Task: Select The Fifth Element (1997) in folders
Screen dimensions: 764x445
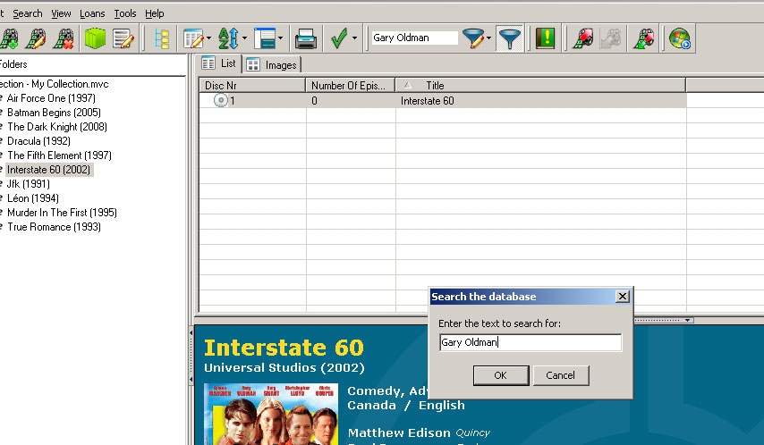Action: point(59,155)
